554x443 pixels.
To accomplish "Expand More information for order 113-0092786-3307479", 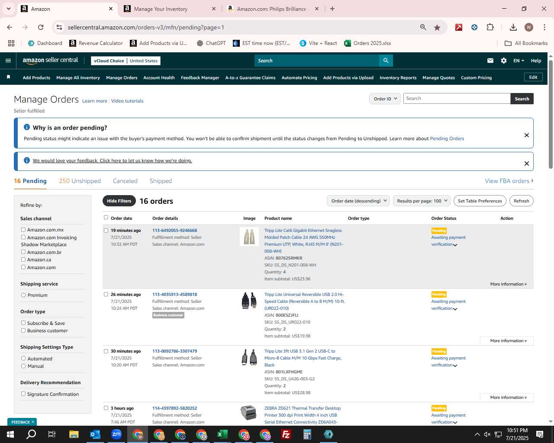I will [507, 398].
